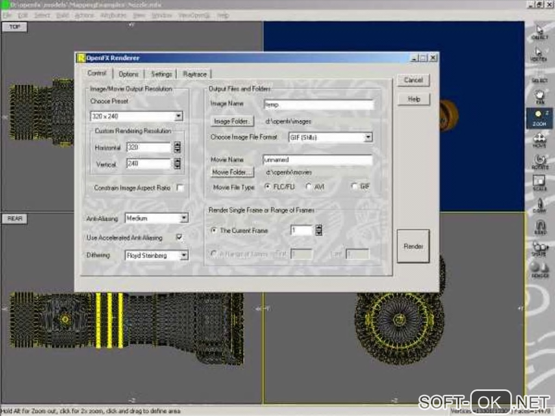The image size is (555, 416).
Task: Select the Move tool
Action: [539, 140]
